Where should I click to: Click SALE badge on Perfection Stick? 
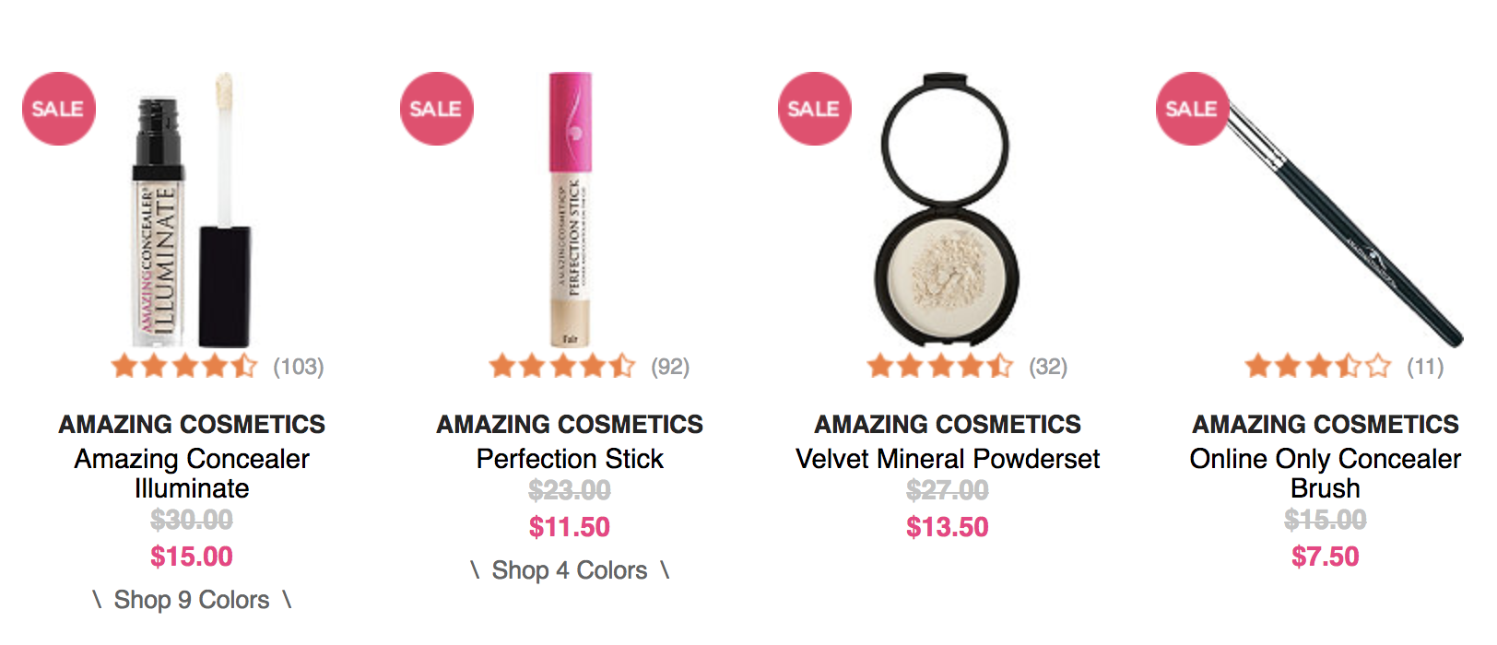pyautogui.click(x=437, y=109)
